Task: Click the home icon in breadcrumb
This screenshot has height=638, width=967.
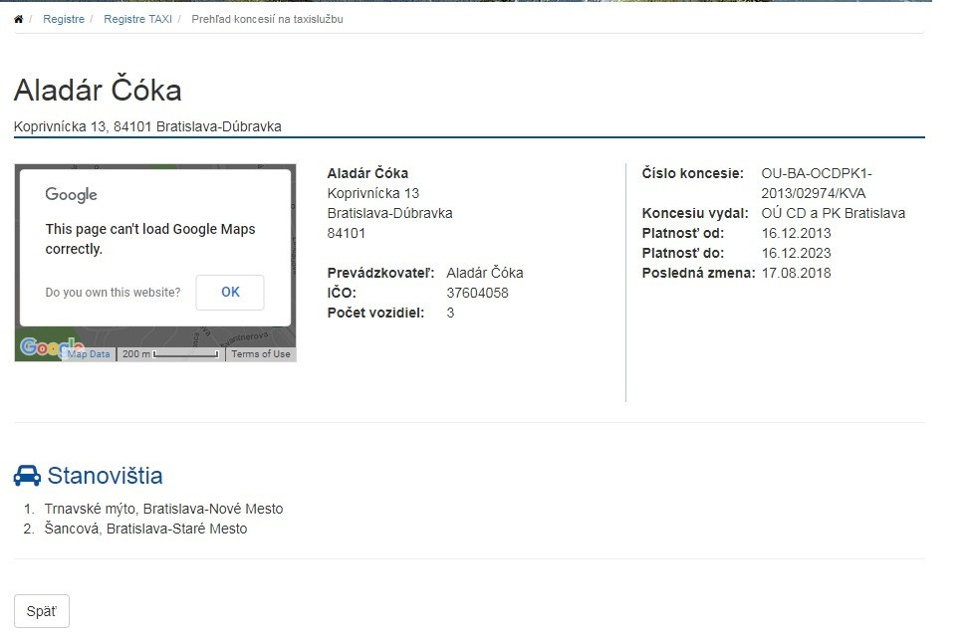Action: coord(18,19)
